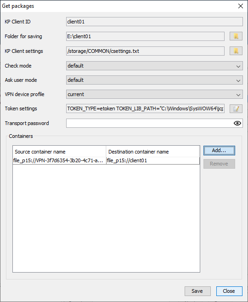
Task: Toggle Transport password visibility eye
Action: 237,123
